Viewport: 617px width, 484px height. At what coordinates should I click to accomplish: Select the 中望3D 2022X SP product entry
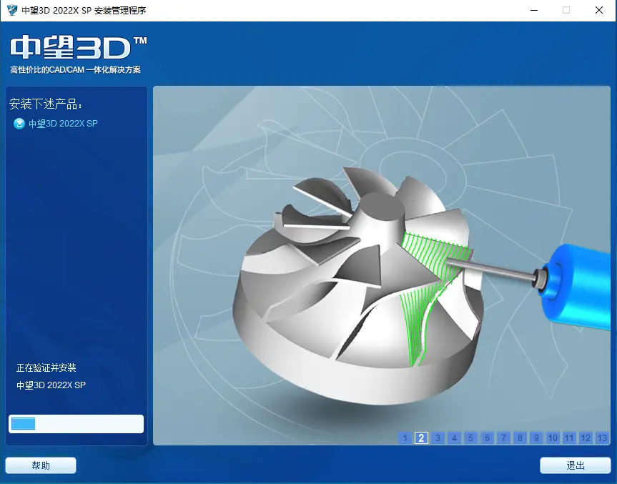point(63,124)
